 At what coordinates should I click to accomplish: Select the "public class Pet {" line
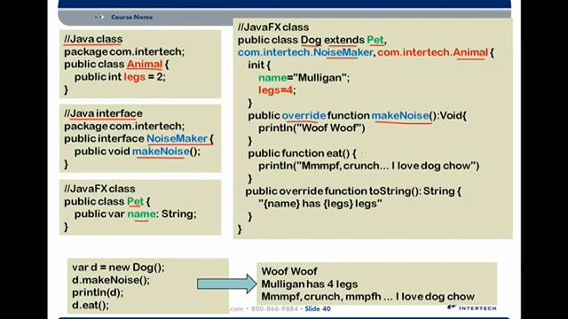(106, 201)
